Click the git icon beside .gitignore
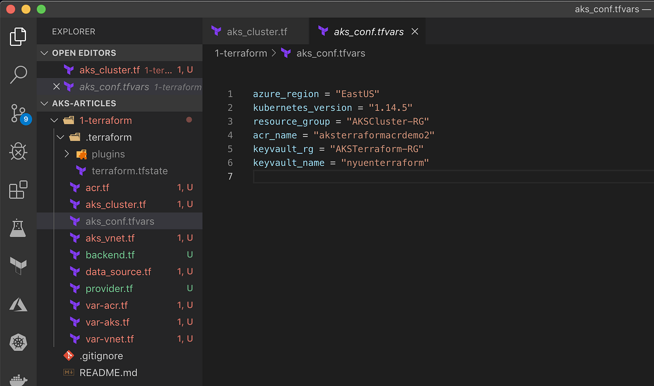Screen dimensions: 654x386 [69, 356]
